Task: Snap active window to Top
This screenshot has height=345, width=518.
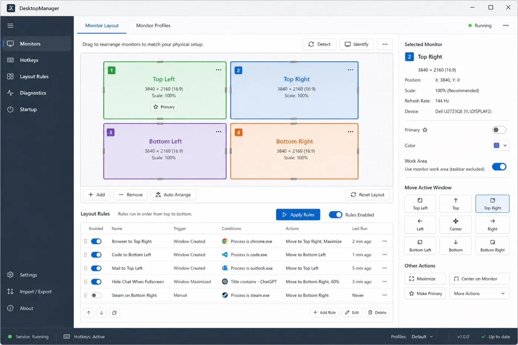Action: click(x=455, y=204)
